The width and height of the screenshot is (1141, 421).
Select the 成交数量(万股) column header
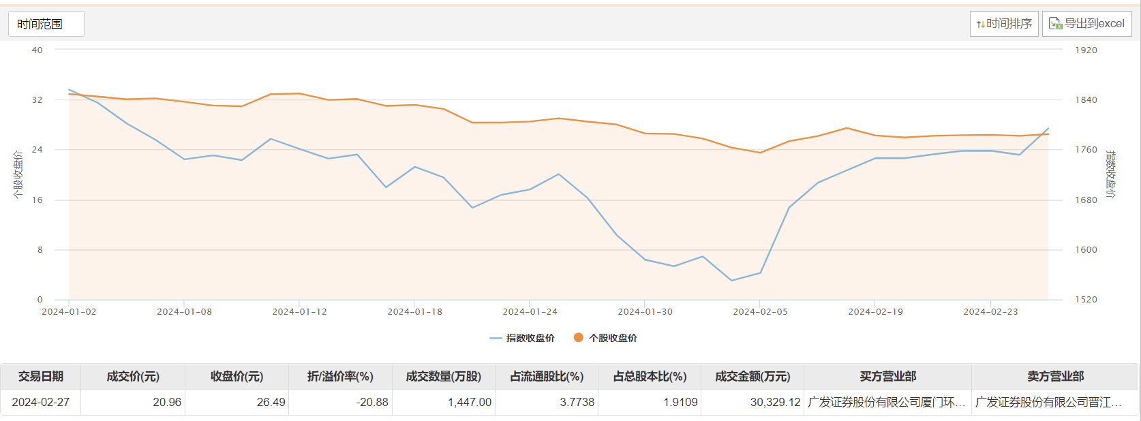click(444, 377)
